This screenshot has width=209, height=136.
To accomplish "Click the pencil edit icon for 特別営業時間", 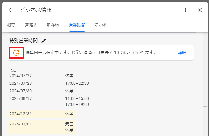I will (x=44, y=40).
